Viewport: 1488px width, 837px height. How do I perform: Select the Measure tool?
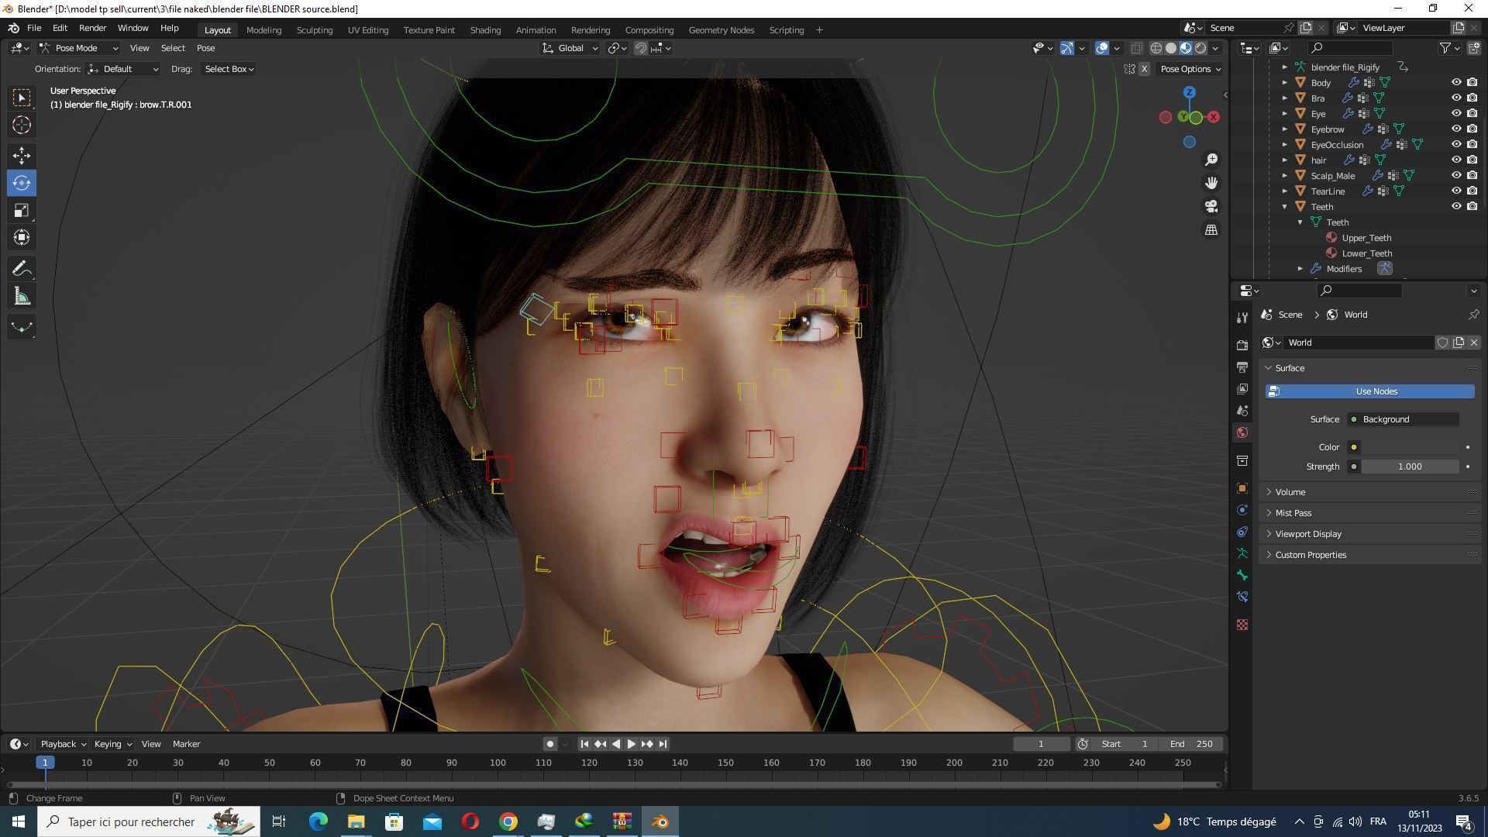[22, 296]
